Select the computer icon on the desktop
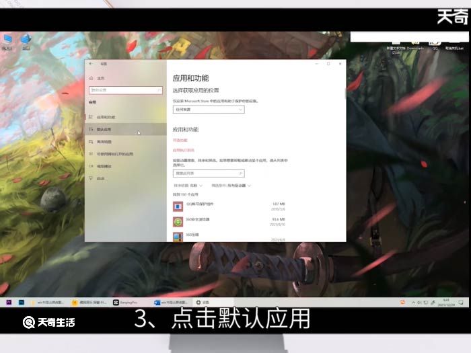This screenshot has height=353, width=471. point(7,42)
